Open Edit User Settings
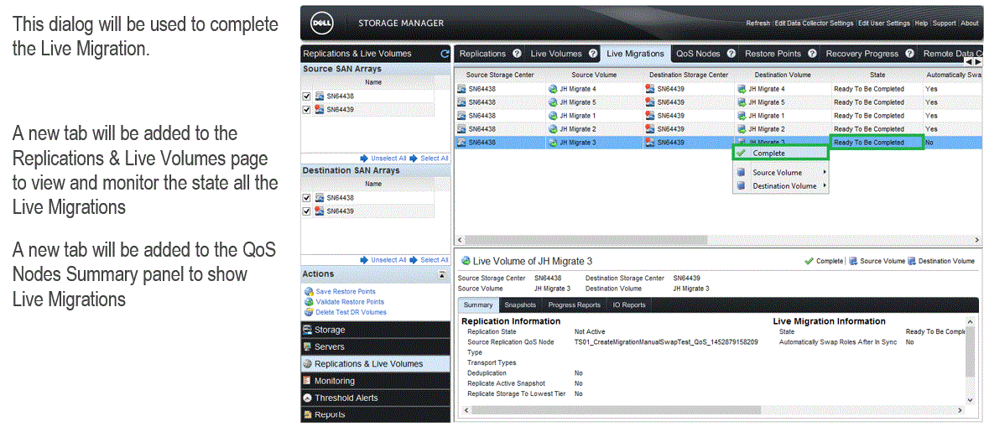 tap(884, 23)
